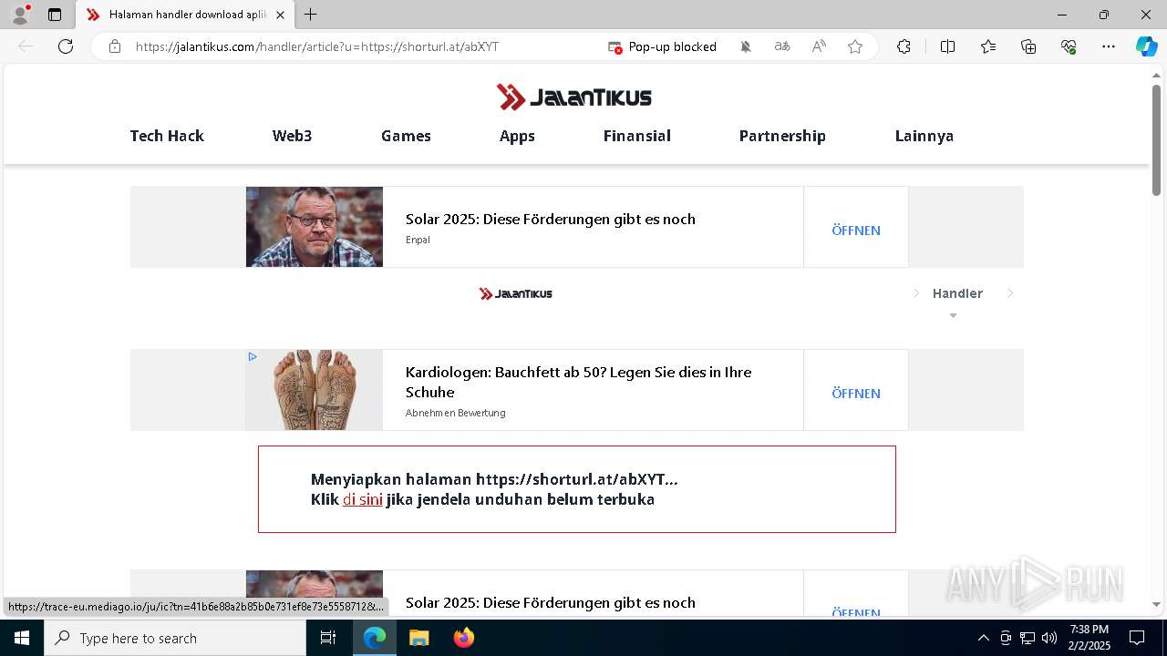The width and height of the screenshot is (1167, 656).
Task: Click the clock showing 7:38 PM
Action: point(1090,630)
